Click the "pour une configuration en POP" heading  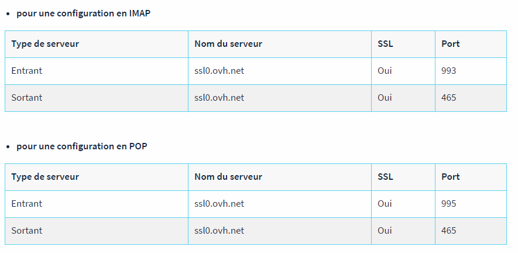pyautogui.click(x=82, y=146)
